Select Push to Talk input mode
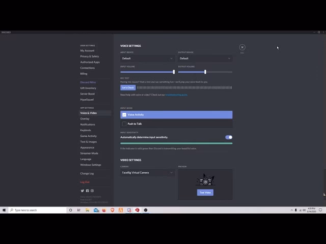The image size is (326, 244). pyautogui.click(x=176, y=124)
